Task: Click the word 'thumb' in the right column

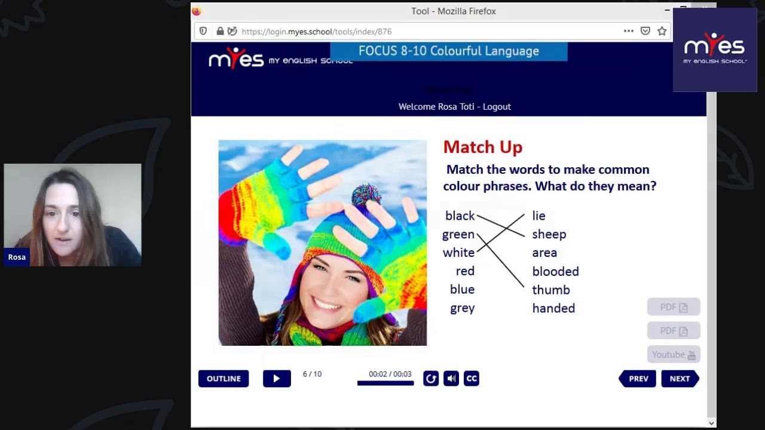Action: coord(551,290)
